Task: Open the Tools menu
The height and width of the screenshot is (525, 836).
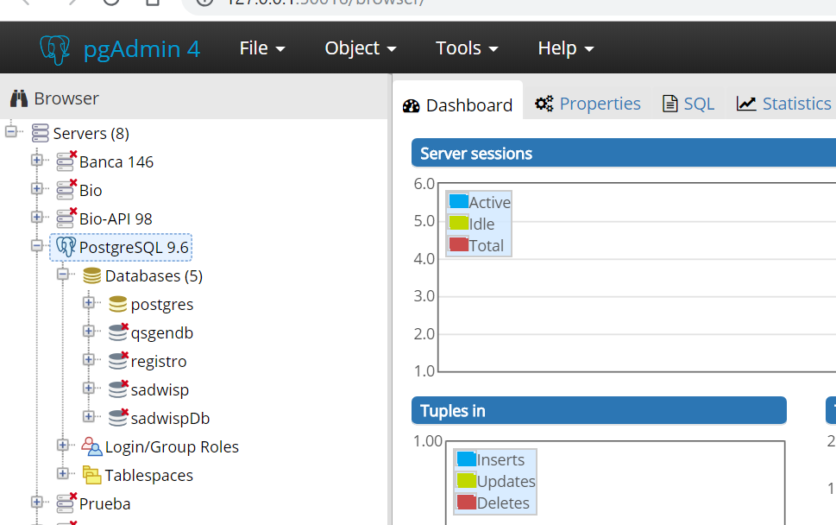Action: coord(467,48)
